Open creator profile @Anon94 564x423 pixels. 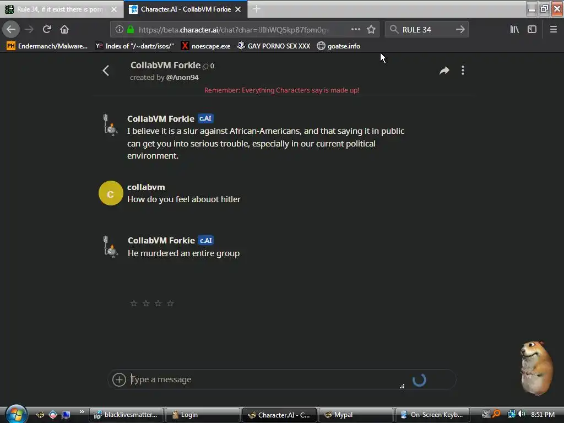click(182, 77)
